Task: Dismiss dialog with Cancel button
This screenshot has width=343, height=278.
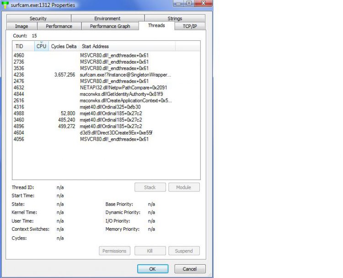Action: 190,269
